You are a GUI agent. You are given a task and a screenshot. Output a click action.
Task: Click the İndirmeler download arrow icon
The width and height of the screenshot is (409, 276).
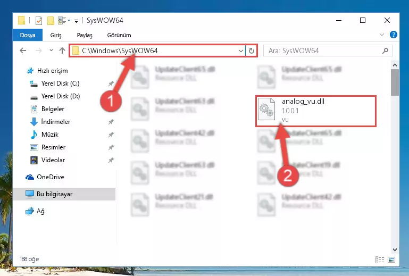34,122
